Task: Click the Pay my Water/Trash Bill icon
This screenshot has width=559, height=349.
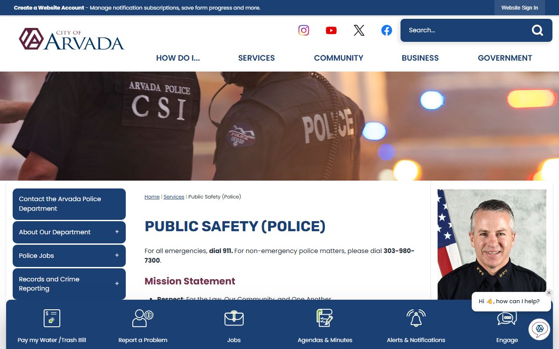Action: (52, 318)
